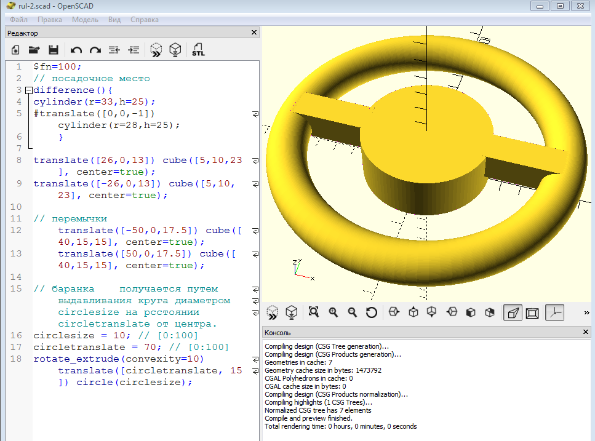Undo the last edit in the editor
The image size is (595, 441).
coord(76,50)
